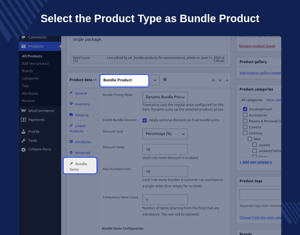Image resolution: width=300 pixels, height=235 pixels.
Task: Click the Product tags input box
Action: coord(260,195)
